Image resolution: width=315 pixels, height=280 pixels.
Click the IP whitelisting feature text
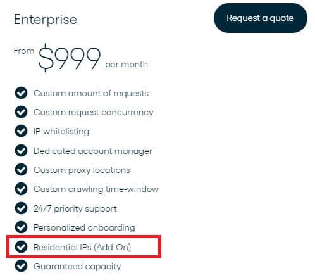click(x=61, y=132)
